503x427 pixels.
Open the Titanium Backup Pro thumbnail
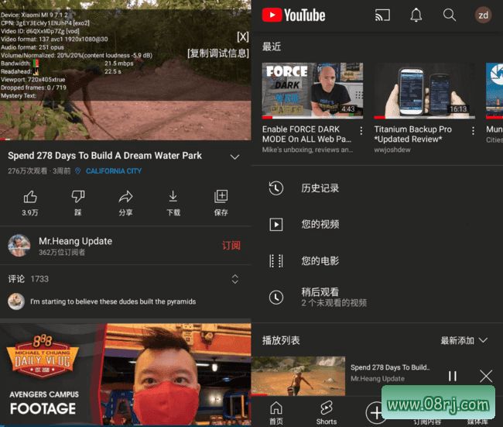pyautogui.click(x=424, y=91)
